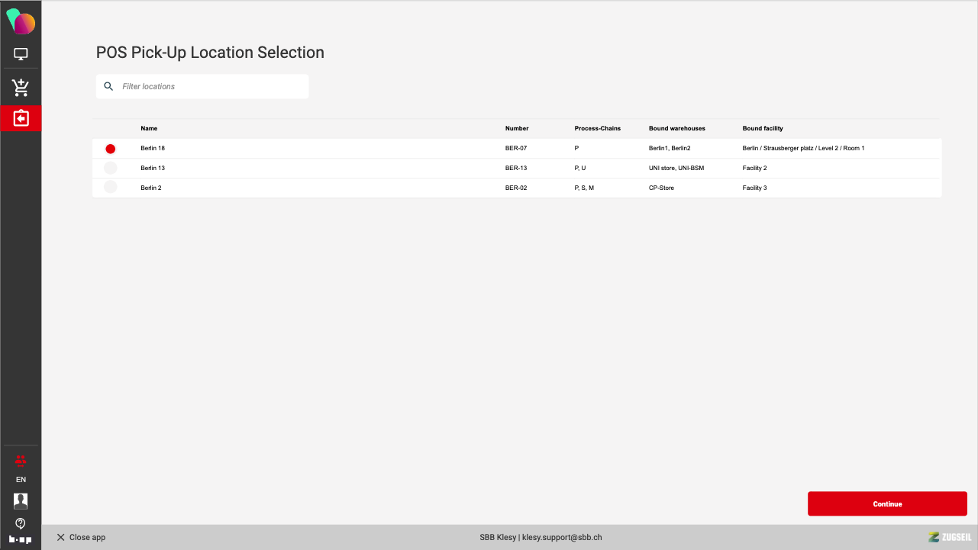Click the b.ap logo at sidebar bottom
The height and width of the screenshot is (550, 978).
click(21, 539)
